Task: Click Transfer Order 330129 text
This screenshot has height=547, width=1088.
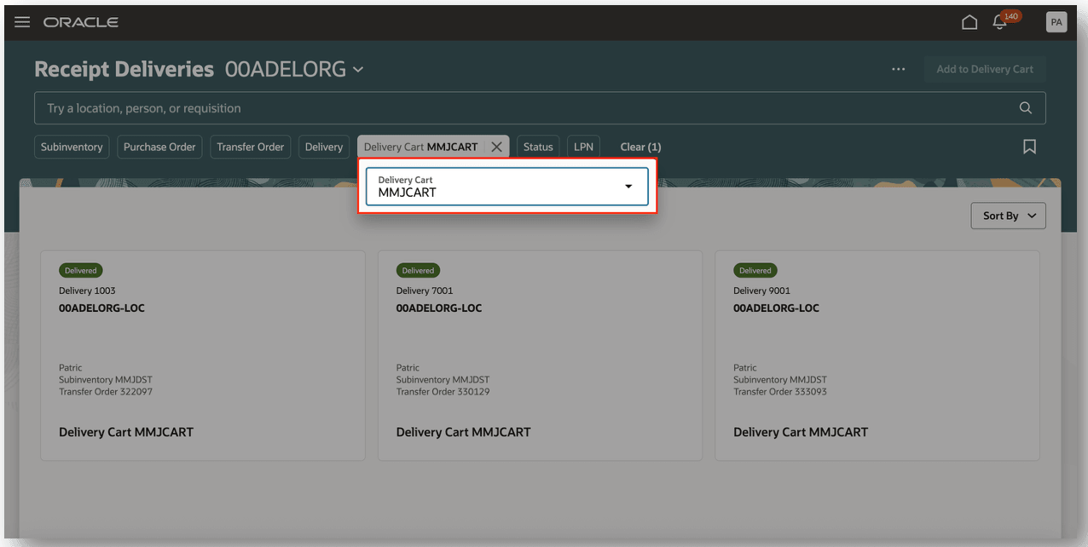Action: (443, 392)
